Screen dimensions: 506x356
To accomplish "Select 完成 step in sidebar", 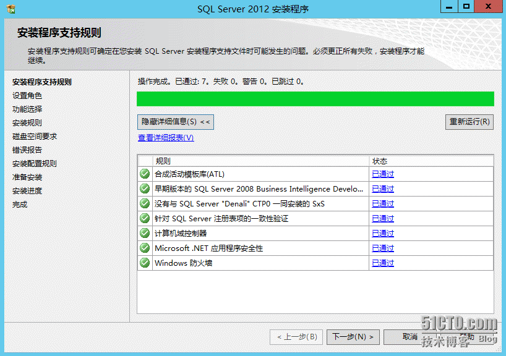I will click(20, 205).
